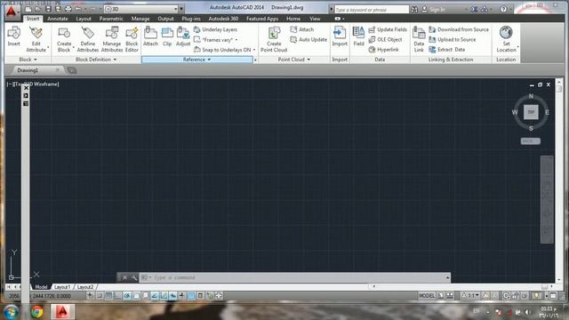Open the AutoCAD application menu logo button
This screenshot has width=569, height=320.
(x=12, y=12)
